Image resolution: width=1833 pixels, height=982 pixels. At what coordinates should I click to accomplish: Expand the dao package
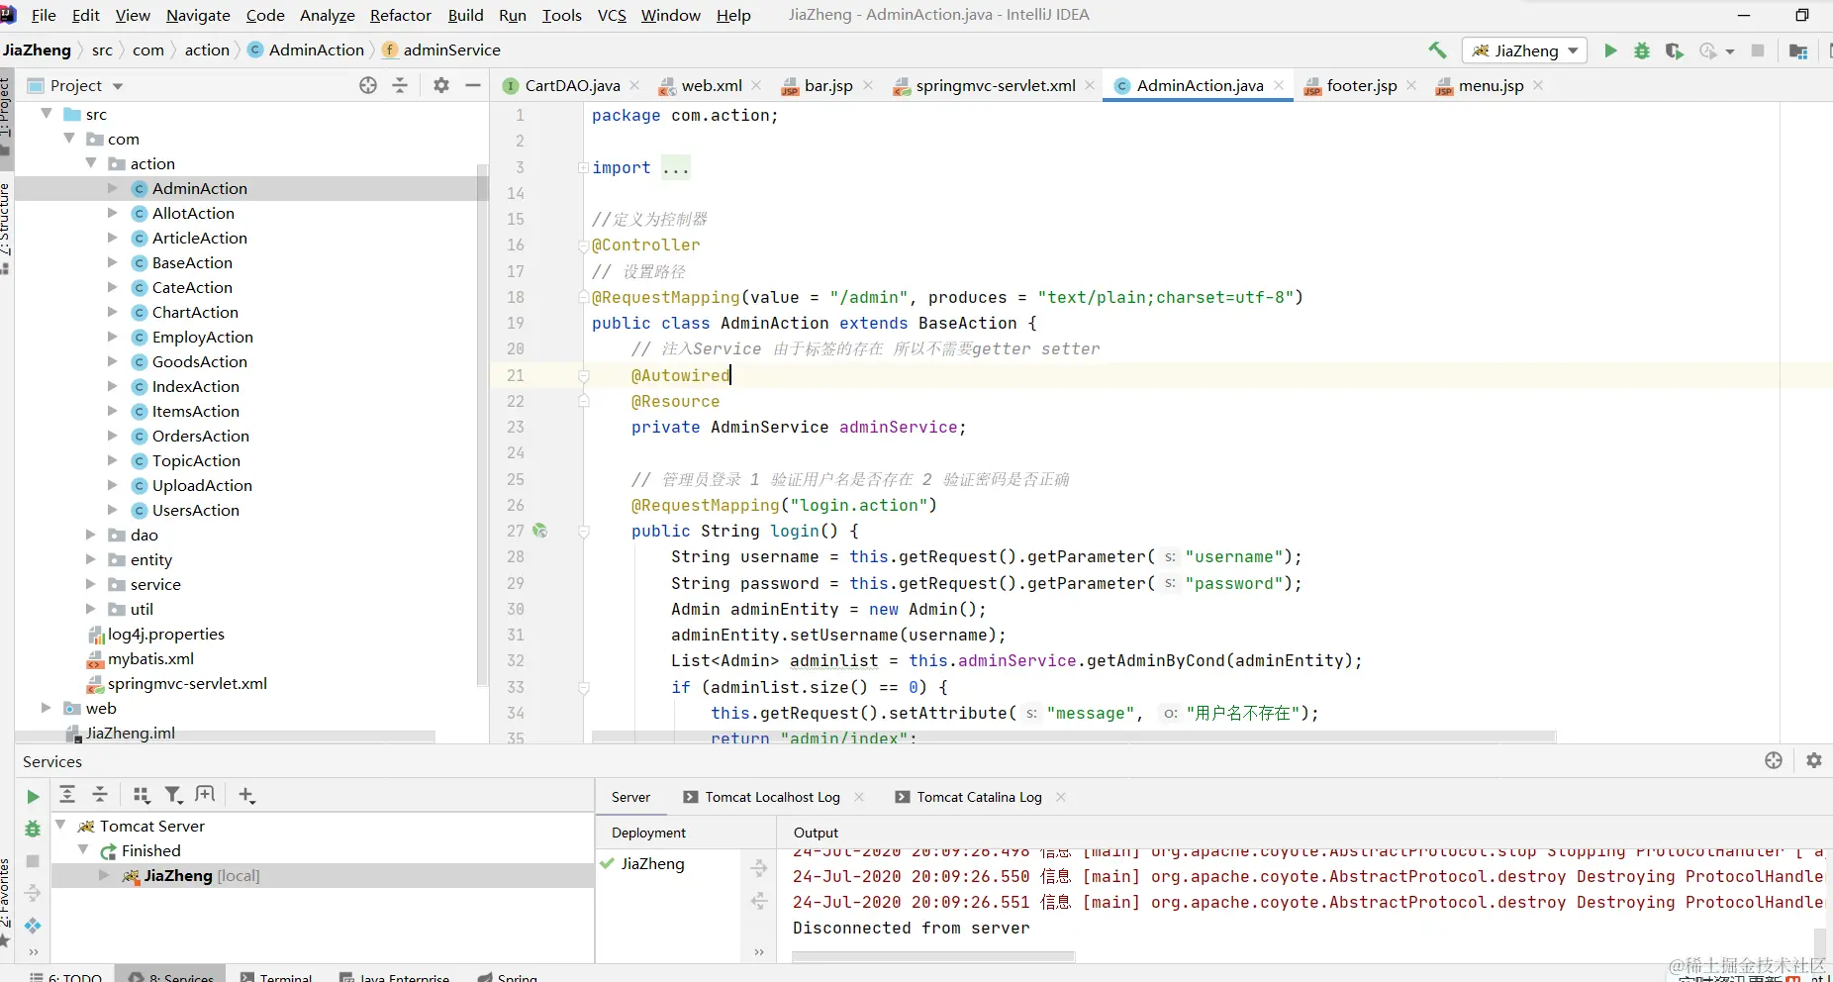(91, 535)
